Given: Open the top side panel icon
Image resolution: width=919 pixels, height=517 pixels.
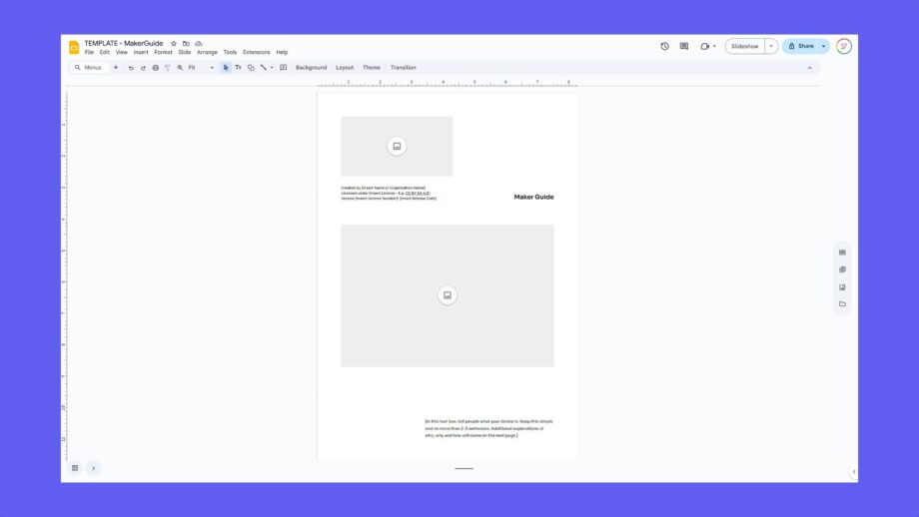Looking at the screenshot, I should pyautogui.click(x=842, y=253).
